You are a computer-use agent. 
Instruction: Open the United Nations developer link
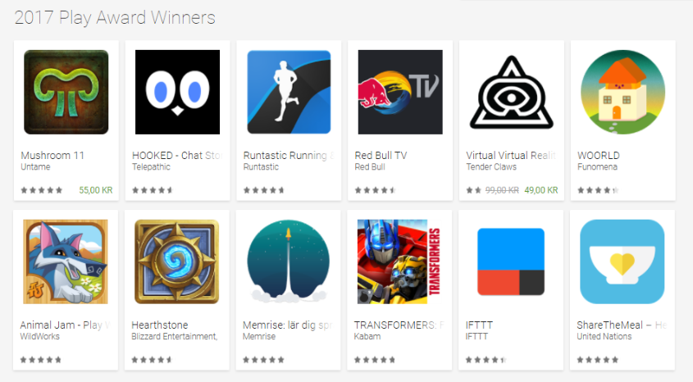(604, 337)
